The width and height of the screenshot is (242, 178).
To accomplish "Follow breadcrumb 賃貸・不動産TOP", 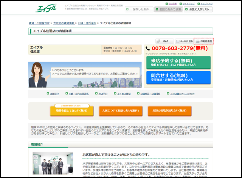I will click(39, 23).
